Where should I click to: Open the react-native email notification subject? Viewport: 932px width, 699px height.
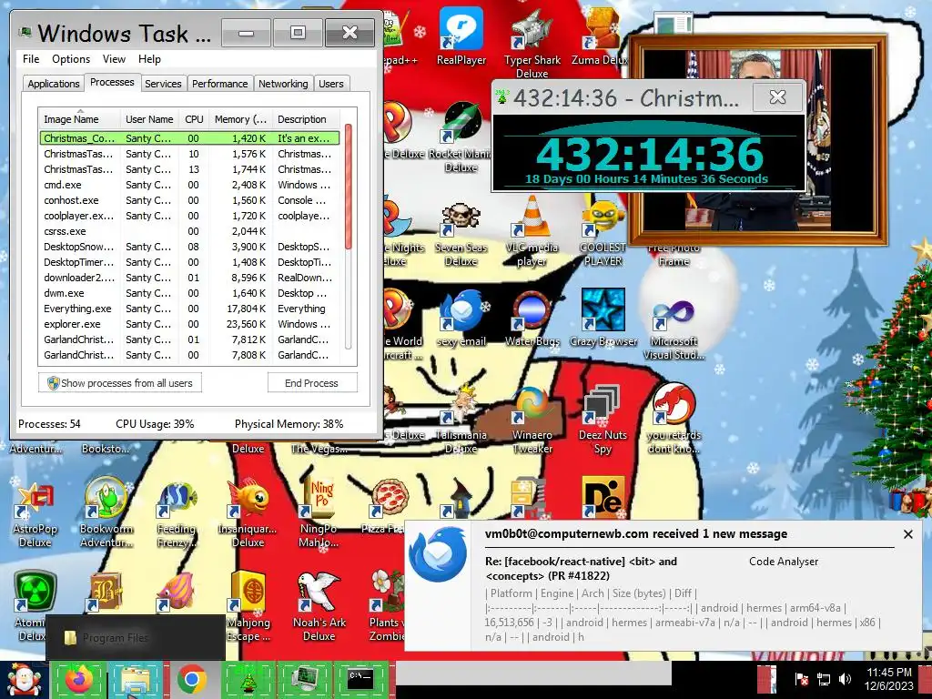(581, 568)
